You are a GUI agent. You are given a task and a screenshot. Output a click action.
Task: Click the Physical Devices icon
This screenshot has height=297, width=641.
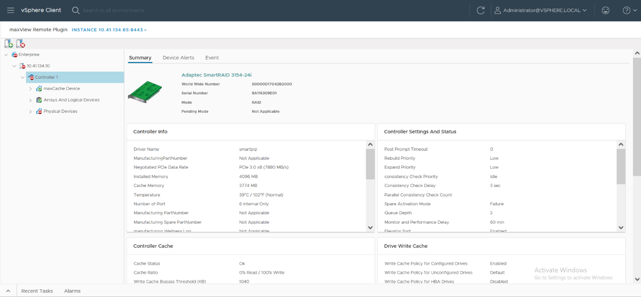tap(39, 111)
